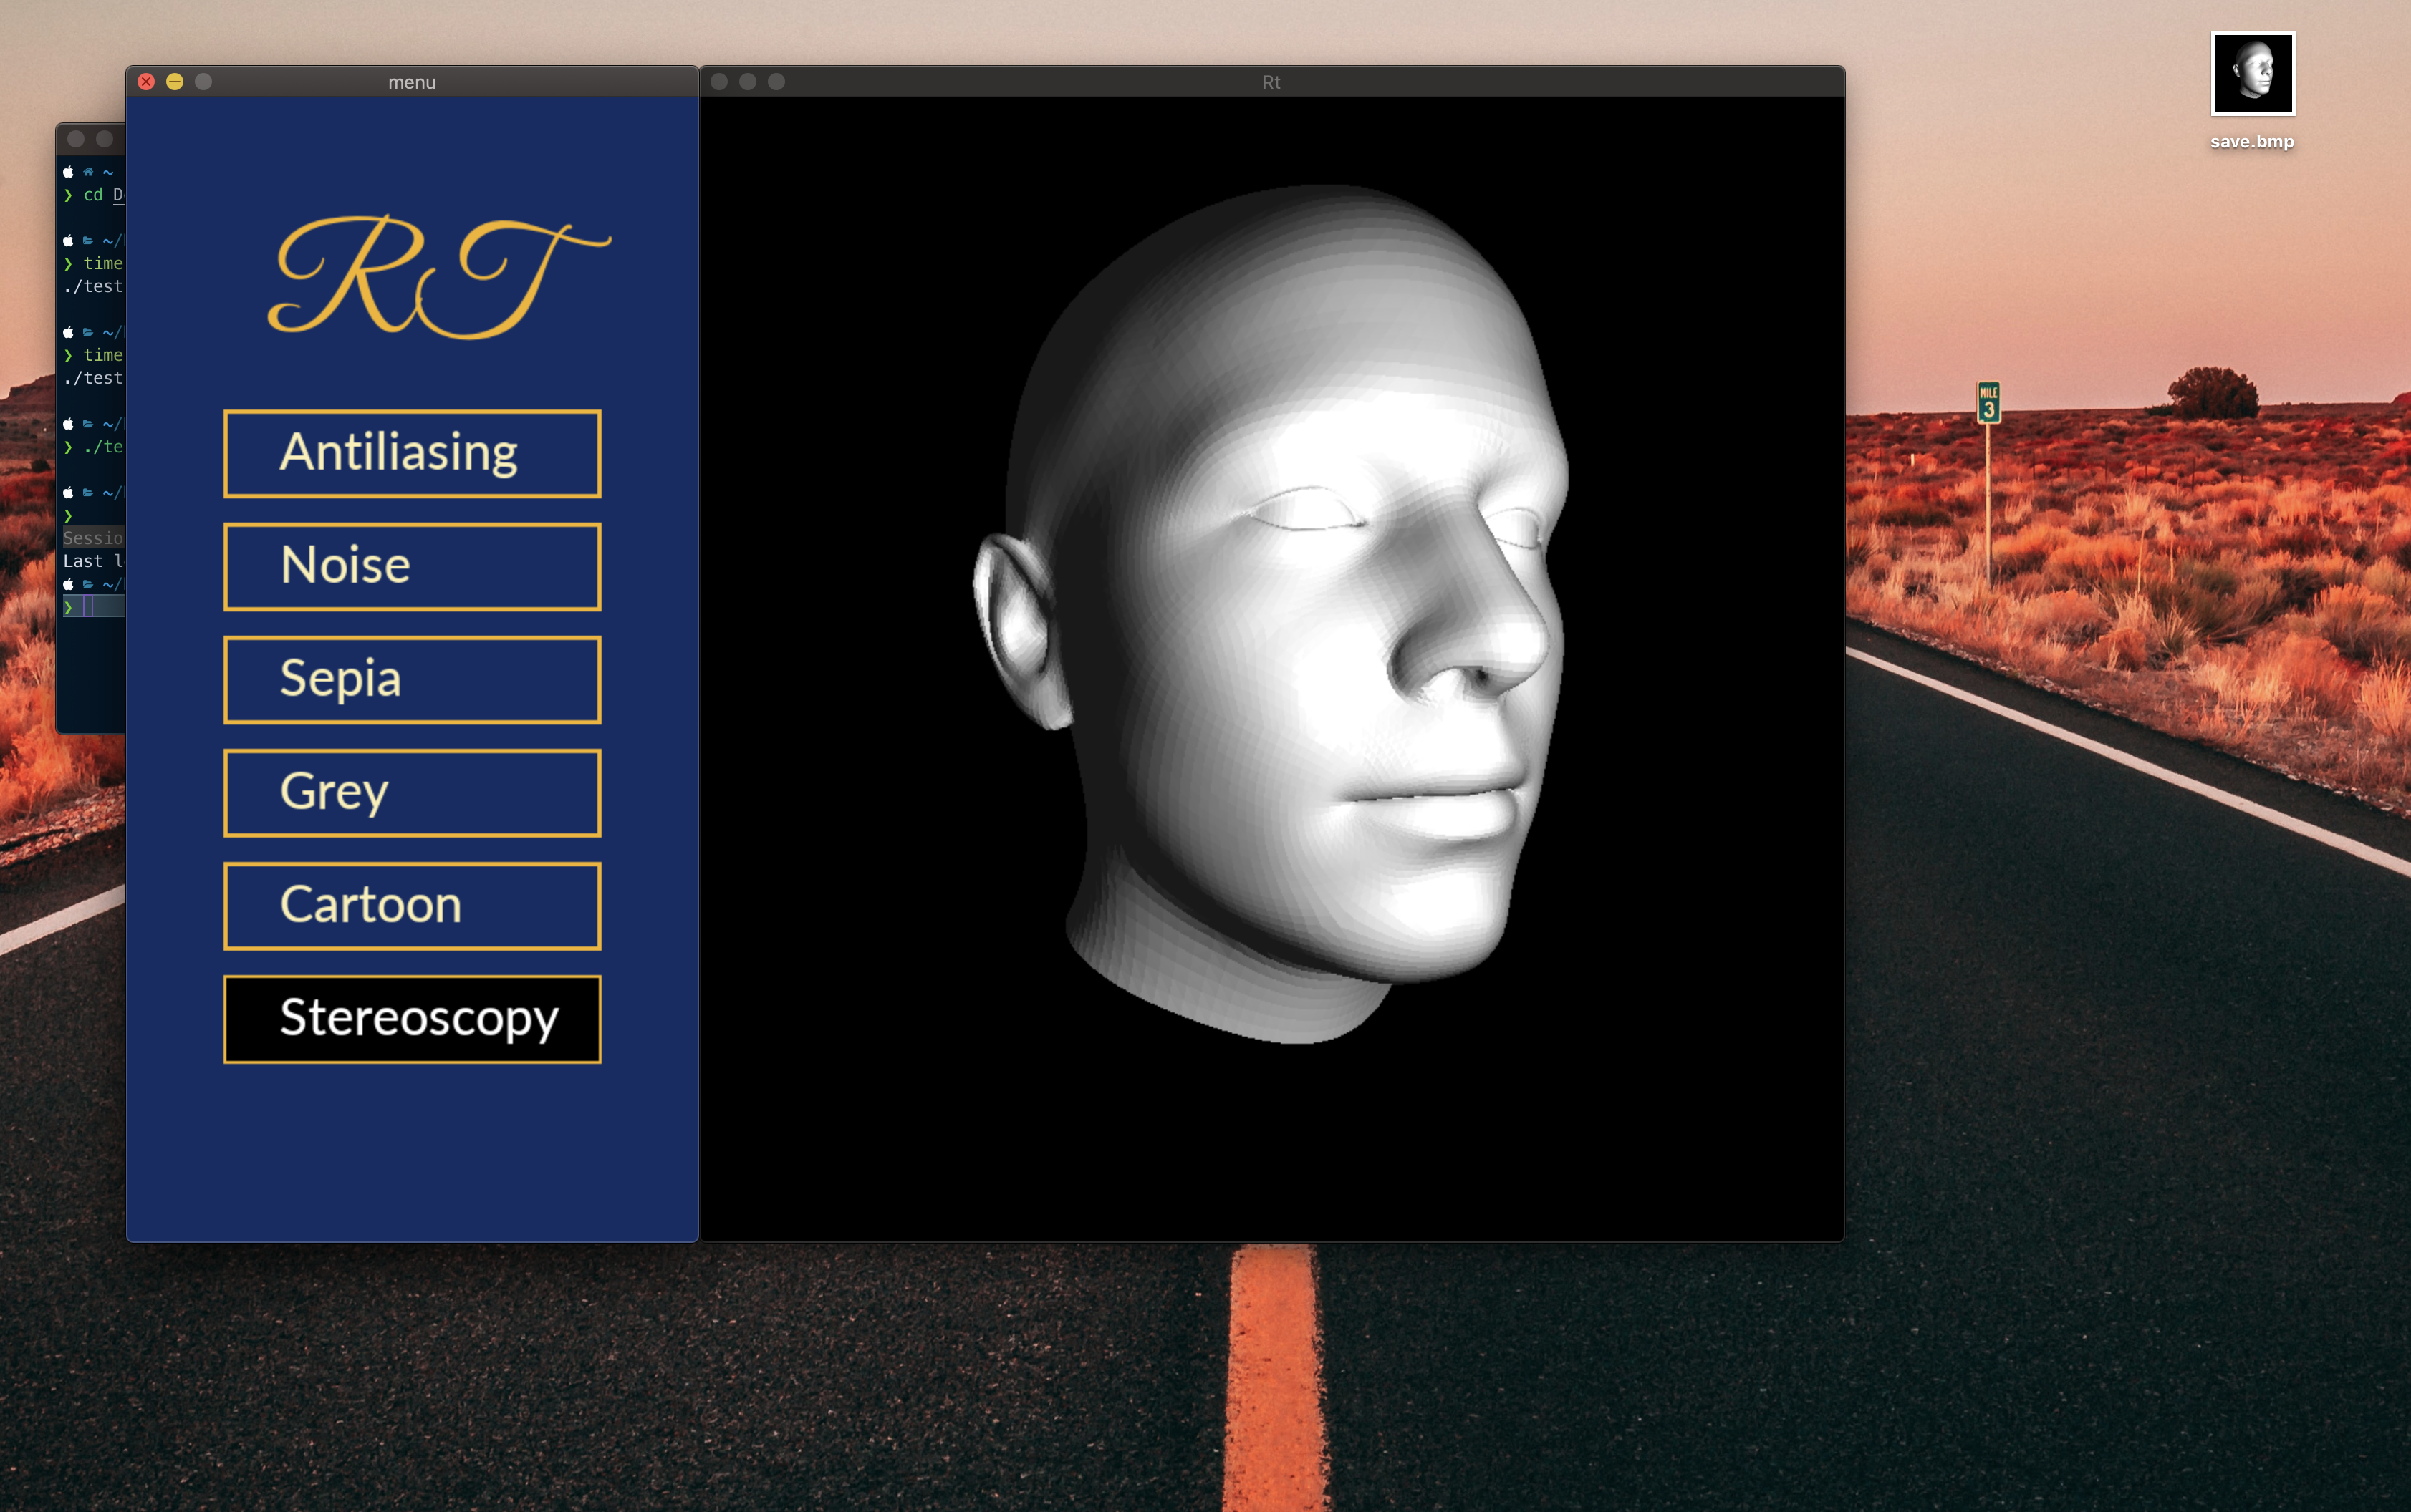Screen dimensions: 2411x1512
Task: Focus the Rt window by its title bar
Action: click(1271, 82)
